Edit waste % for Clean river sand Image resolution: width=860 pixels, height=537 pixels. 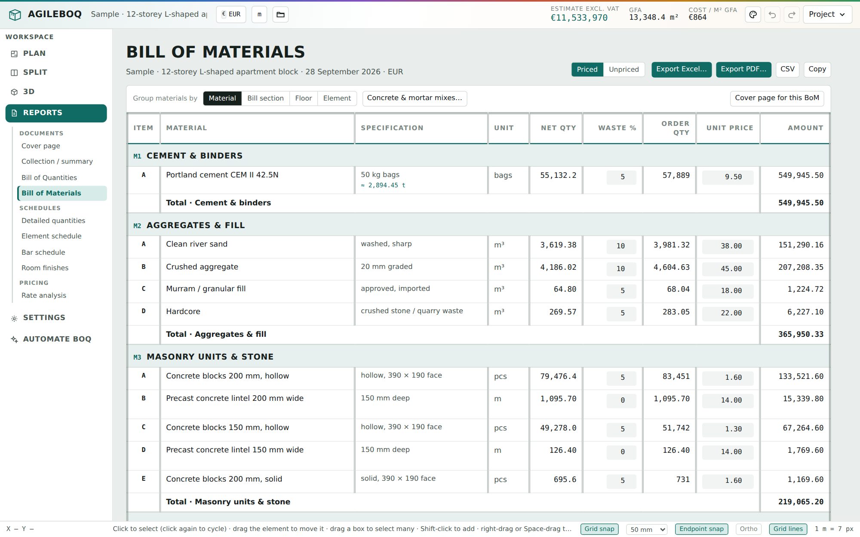[621, 247]
